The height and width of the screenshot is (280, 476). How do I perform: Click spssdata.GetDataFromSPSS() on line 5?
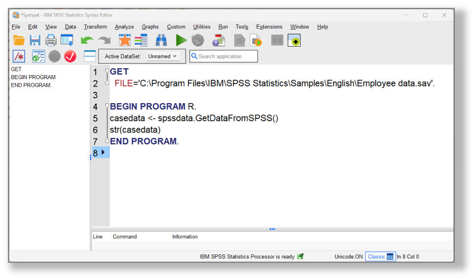[x=218, y=118]
